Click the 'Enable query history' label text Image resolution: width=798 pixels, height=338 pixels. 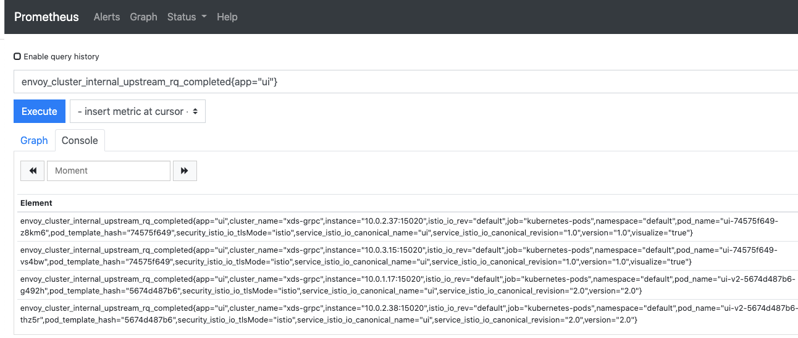[x=61, y=56]
